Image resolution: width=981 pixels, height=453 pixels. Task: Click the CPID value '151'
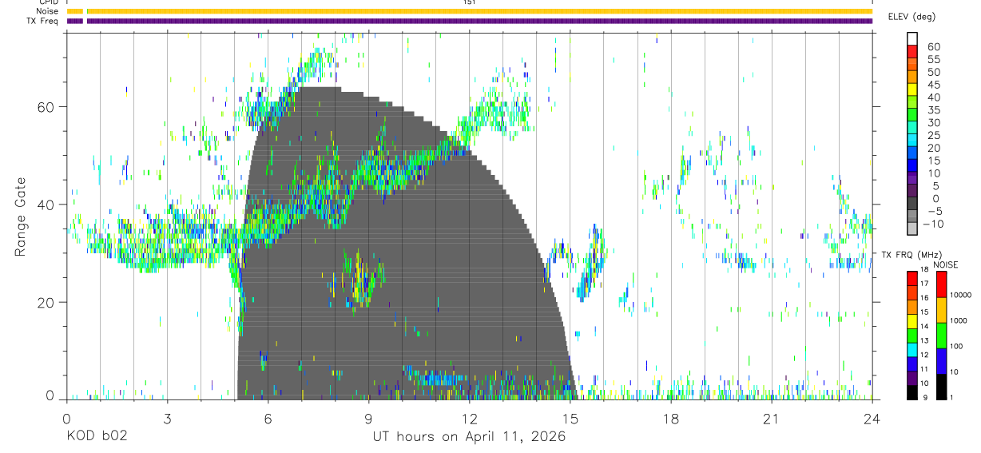point(469,2)
